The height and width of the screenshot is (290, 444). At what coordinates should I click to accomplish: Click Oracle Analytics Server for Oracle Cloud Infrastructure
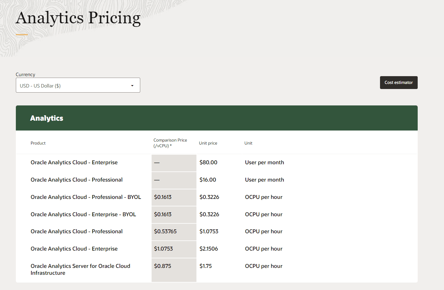point(80,269)
